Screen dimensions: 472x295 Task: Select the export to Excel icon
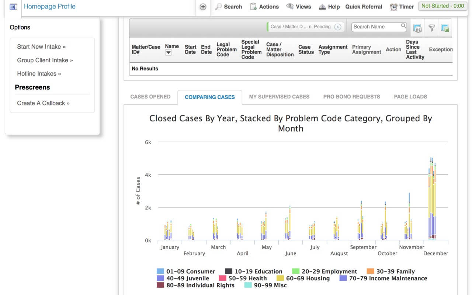(445, 28)
